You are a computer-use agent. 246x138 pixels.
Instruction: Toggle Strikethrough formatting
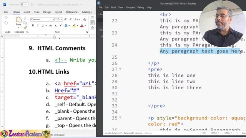50,26
